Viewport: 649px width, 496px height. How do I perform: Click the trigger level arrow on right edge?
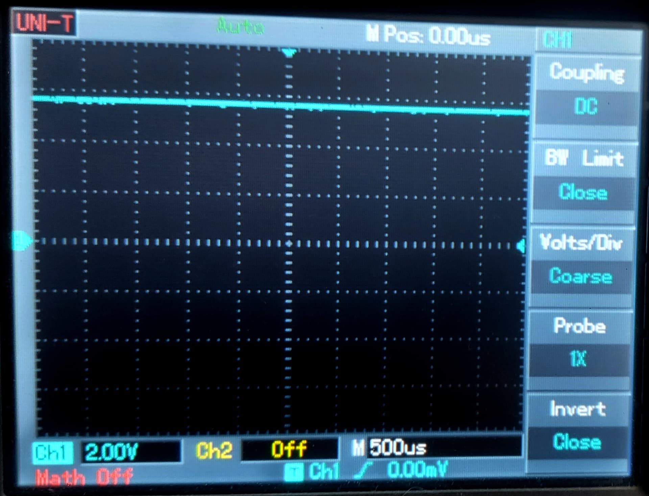click(522, 246)
